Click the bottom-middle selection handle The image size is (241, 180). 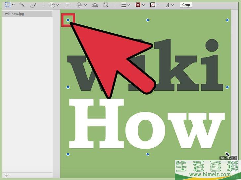click(x=148, y=154)
